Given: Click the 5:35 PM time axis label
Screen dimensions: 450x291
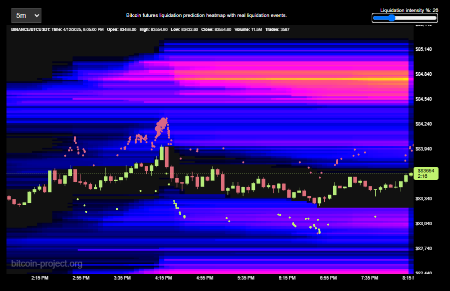Looking at the screenshot, I should (246, 278).
